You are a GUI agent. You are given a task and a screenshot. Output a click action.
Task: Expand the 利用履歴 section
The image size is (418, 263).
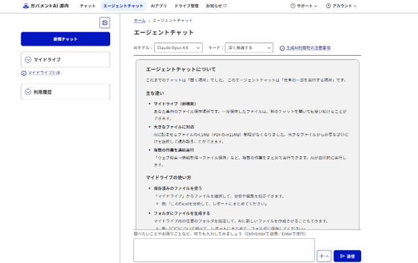(65, 92)
